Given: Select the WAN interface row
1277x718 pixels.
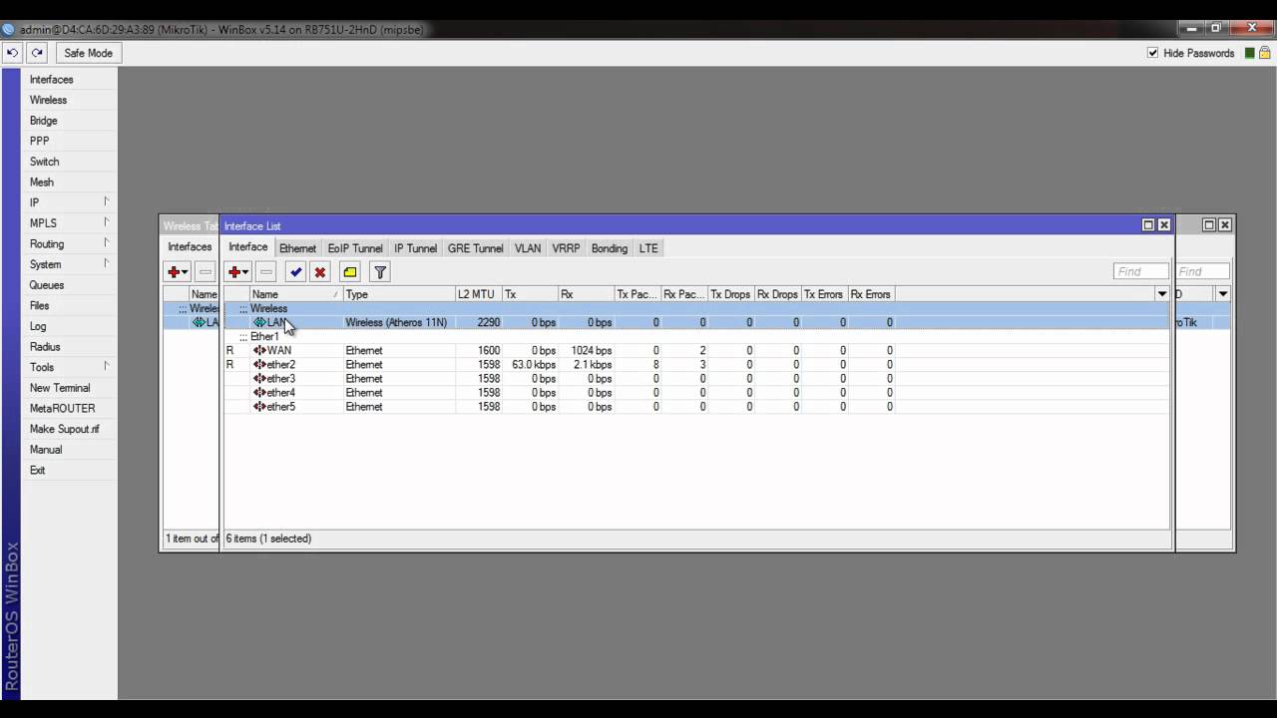Looking at the screenshot, I should tap(696, 351).
